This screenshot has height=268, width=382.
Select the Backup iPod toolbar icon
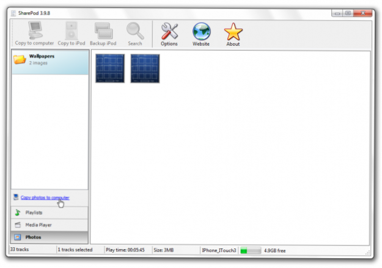coord(103,31)
